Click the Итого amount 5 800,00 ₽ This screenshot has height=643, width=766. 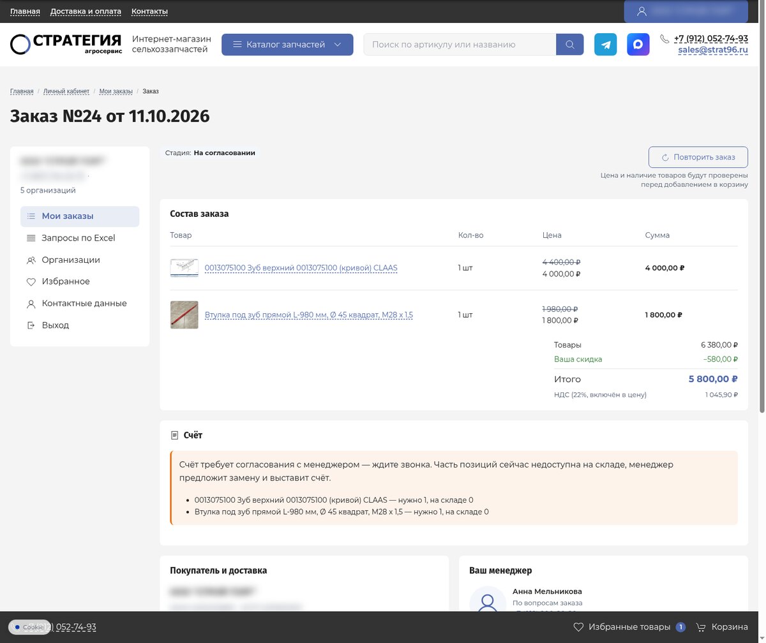pyautogui.click(x=713, y=379)
